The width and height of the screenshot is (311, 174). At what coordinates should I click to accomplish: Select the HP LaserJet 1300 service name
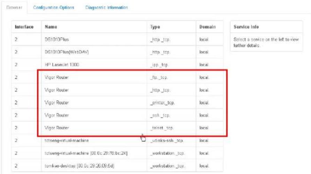point(62,65)
